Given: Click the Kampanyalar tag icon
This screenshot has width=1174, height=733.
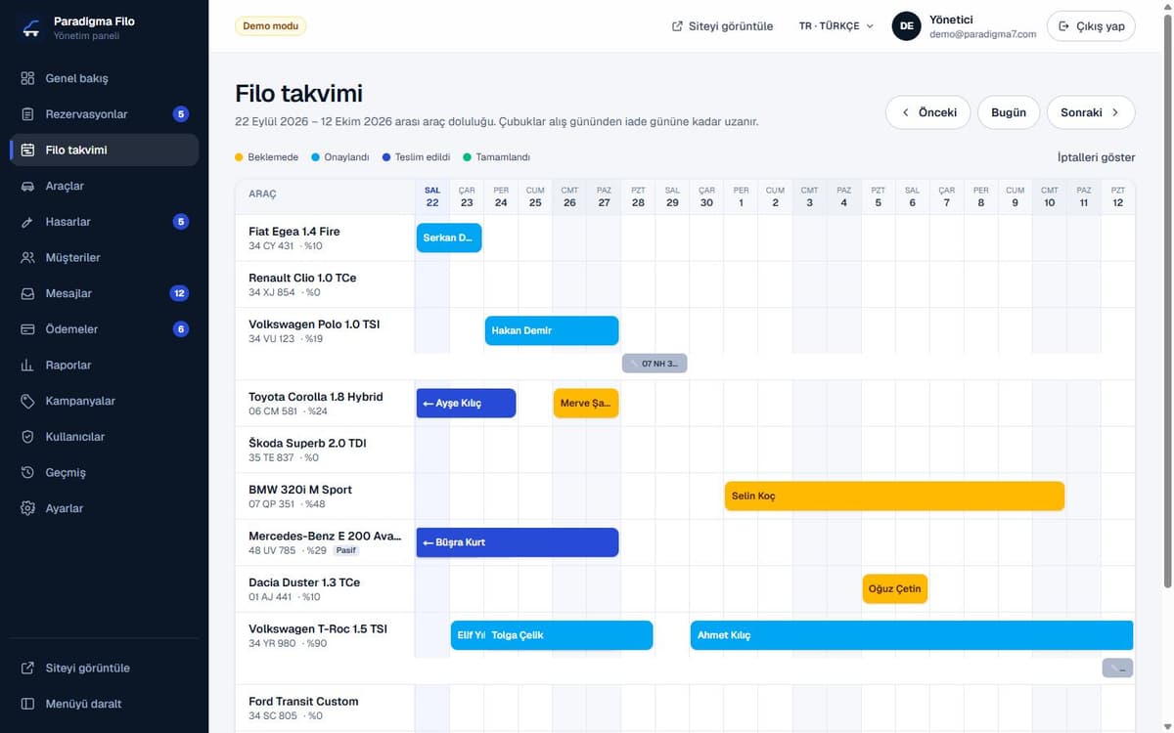Looking at the screenshot, I should (x=27, y=401).
